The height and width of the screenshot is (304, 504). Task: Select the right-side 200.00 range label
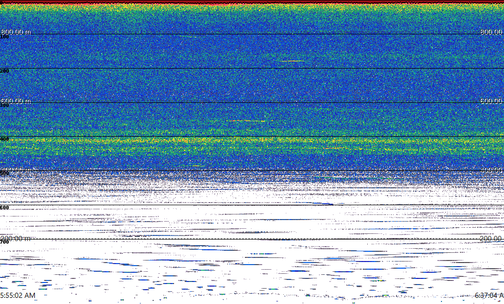coord(491,238)
